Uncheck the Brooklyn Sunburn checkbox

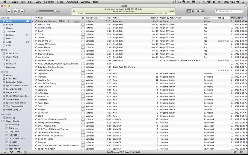coord(36,61)
